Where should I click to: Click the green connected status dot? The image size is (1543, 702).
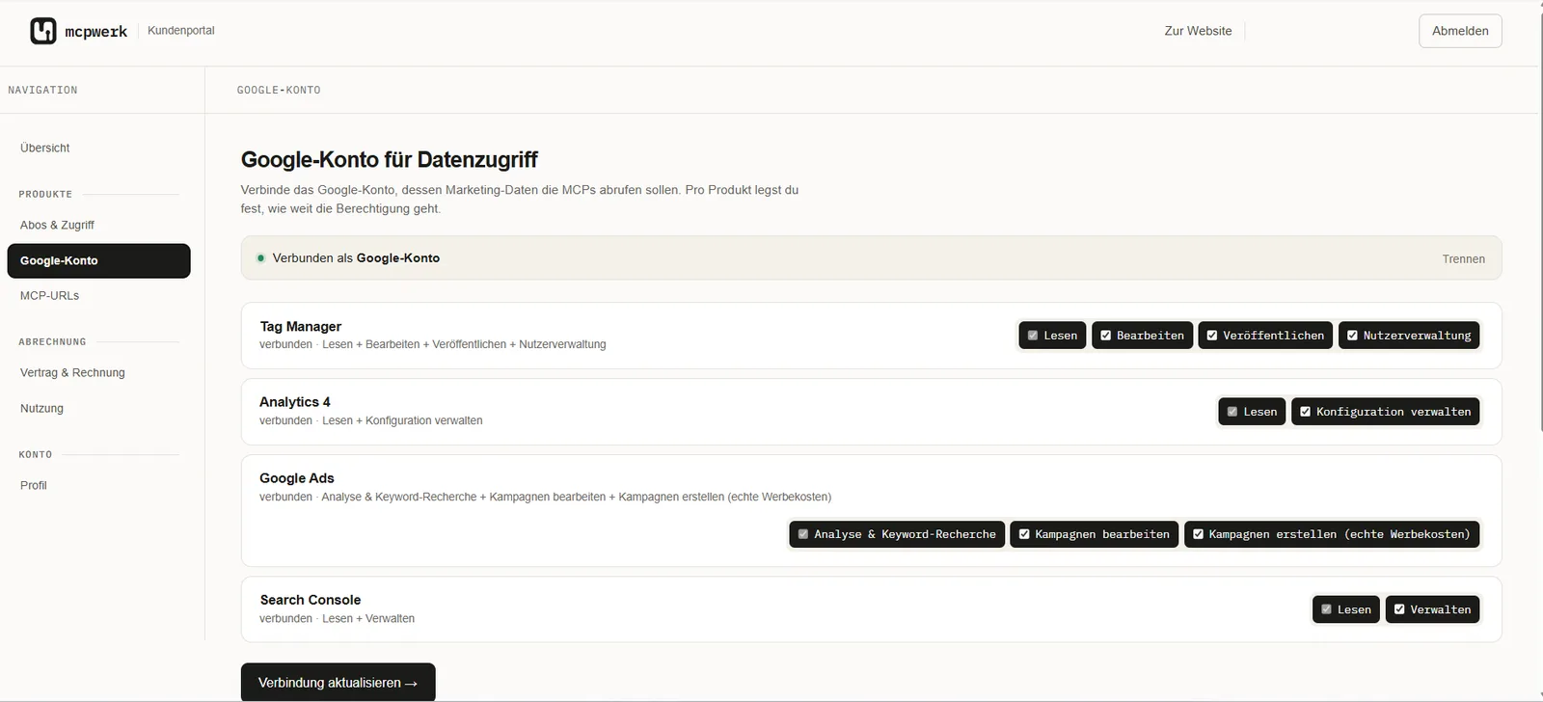point(260,258)
